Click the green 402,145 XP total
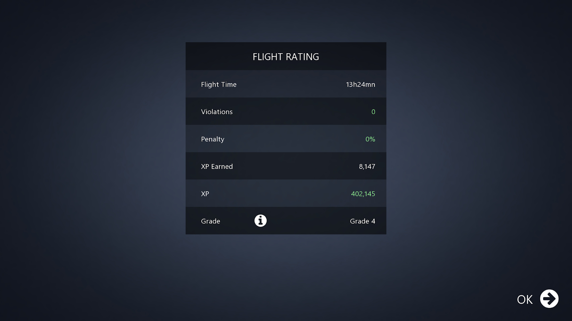This screenshot has height=321, width=572. pos(363,194)
